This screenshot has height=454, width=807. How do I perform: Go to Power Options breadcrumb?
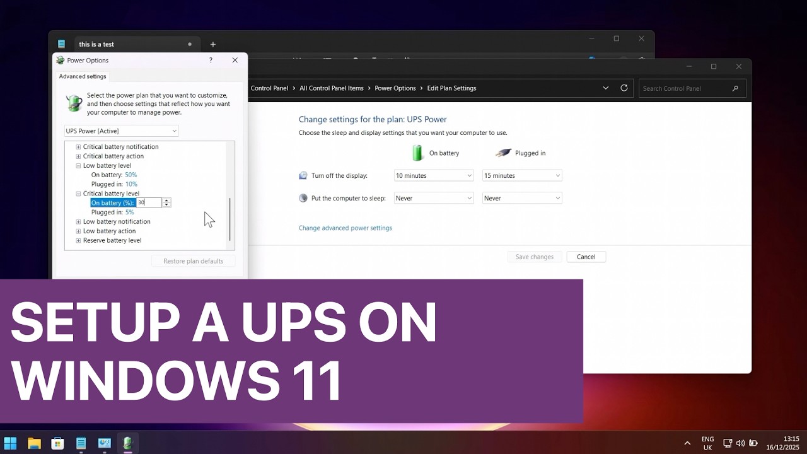pyautogui.click(x=395, y=88)
